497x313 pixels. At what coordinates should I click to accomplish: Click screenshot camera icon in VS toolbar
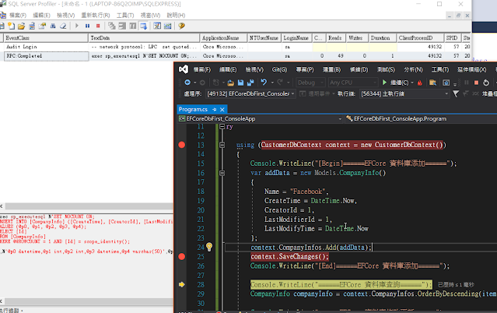446,83
